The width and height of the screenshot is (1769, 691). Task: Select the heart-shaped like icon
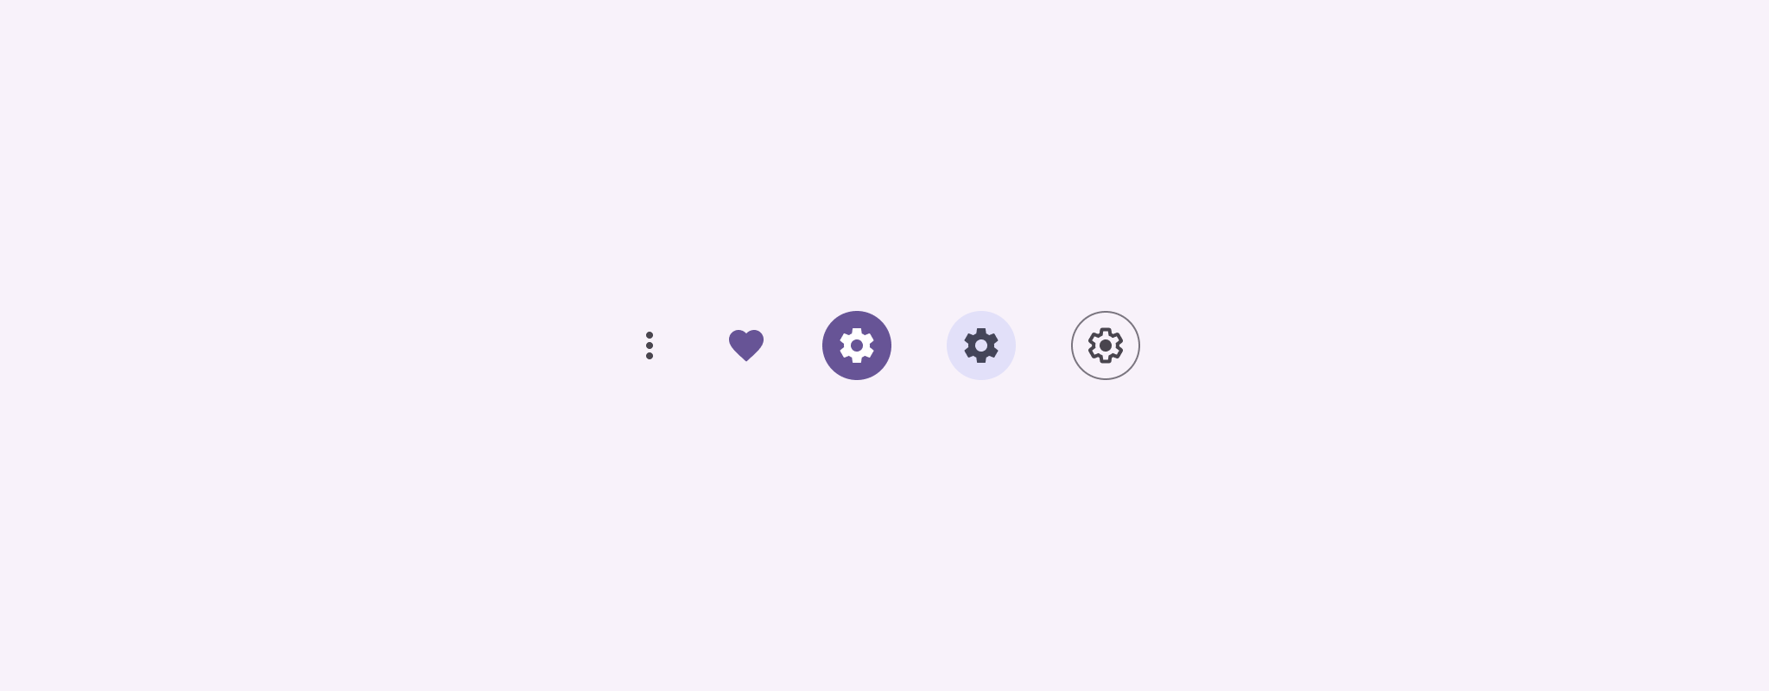pos(746,345)
